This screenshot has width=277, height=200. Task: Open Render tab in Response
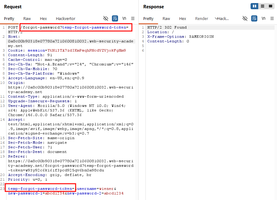[x=202, y=18]
